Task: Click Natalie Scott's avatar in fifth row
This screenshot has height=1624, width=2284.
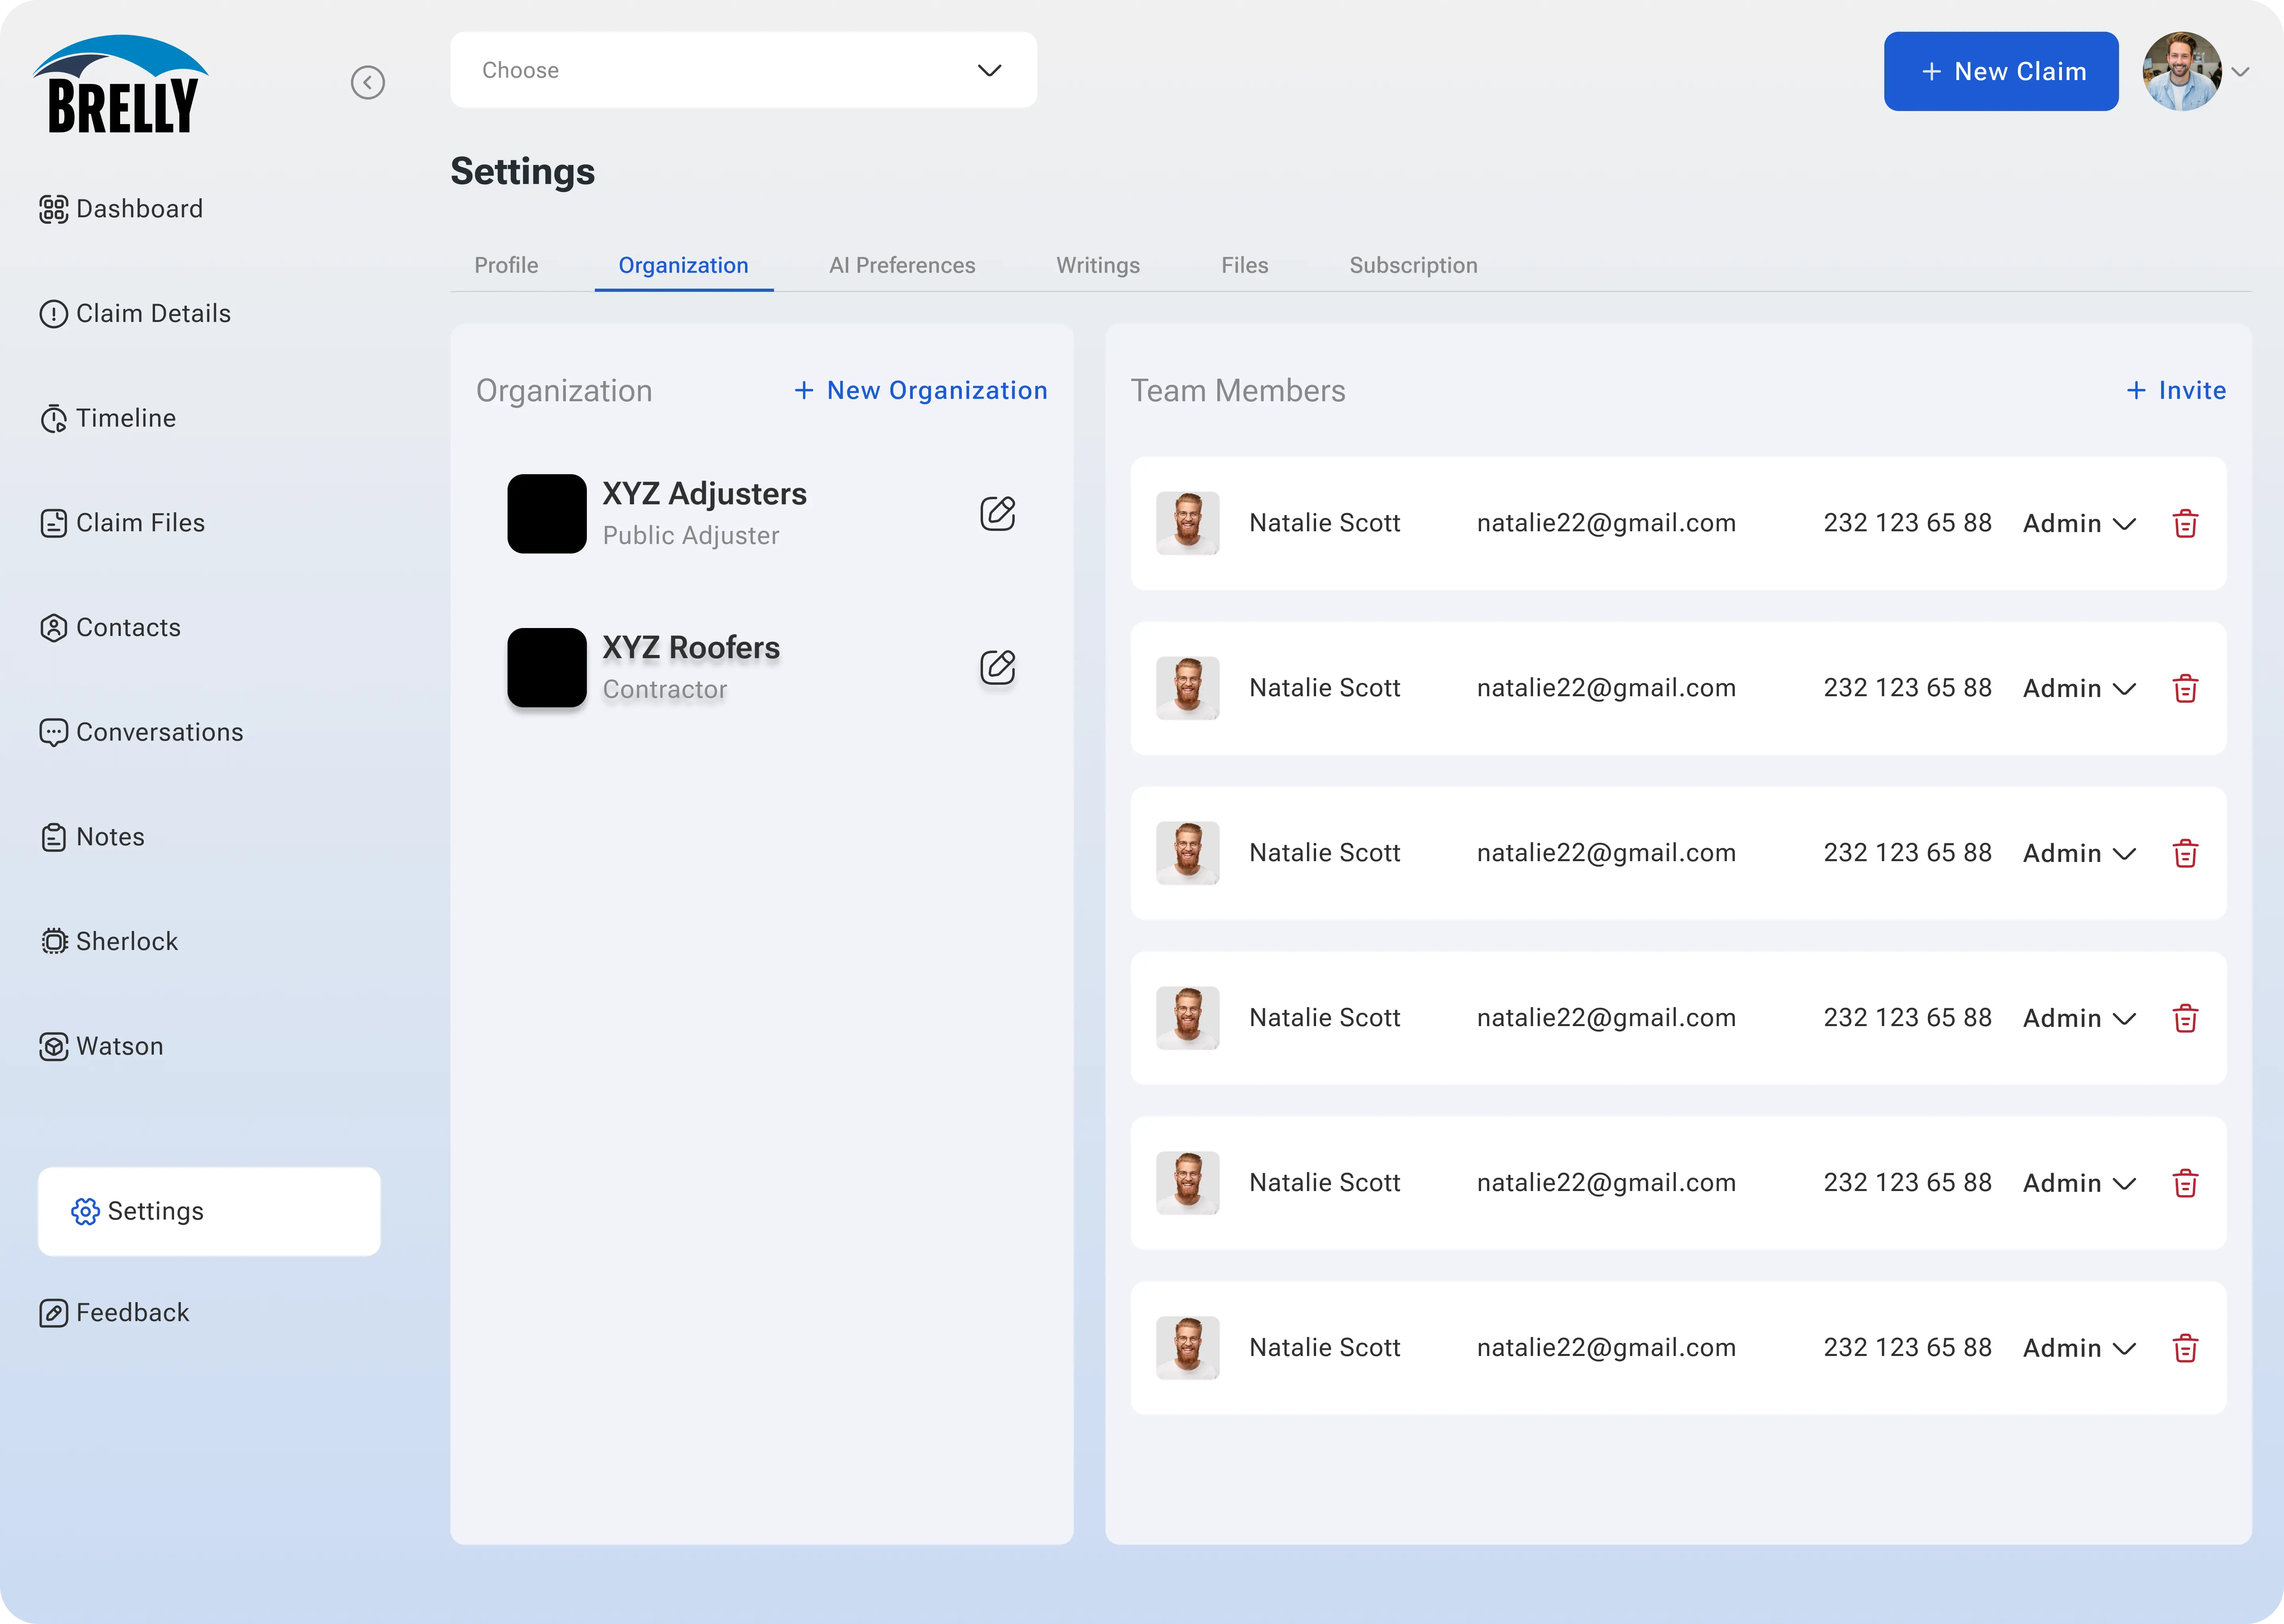Action: click(x=1188, y=1183)
